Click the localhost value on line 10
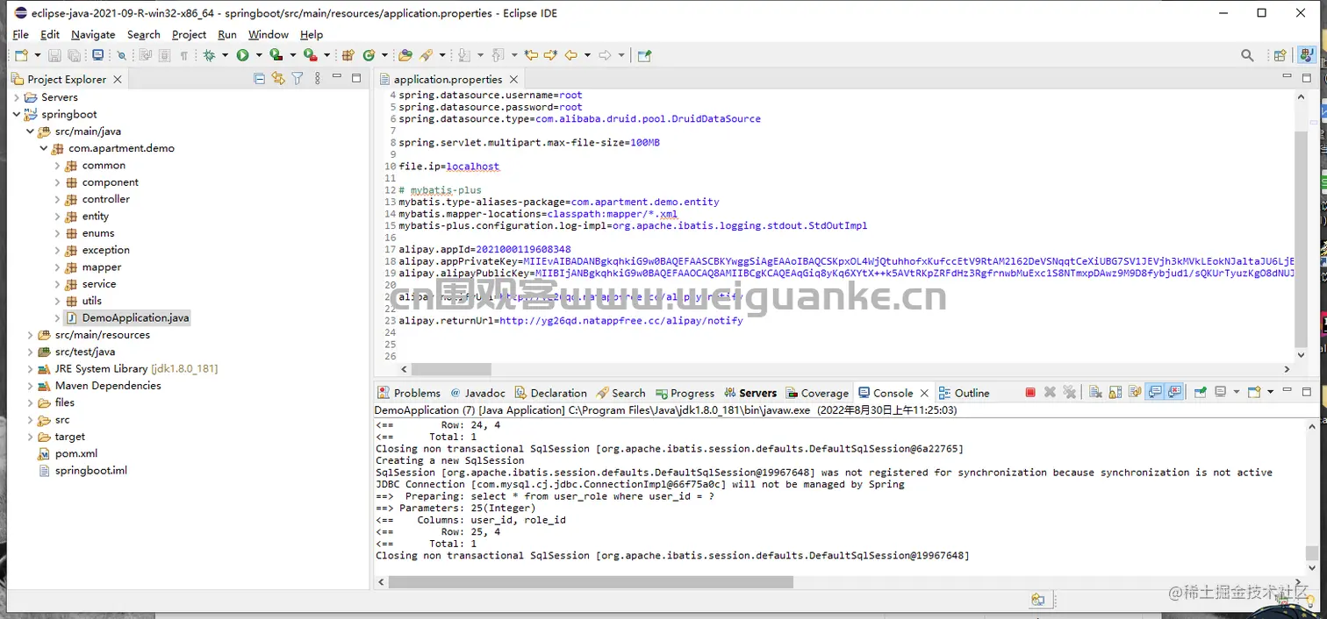Image resolution: width=1327 pixels, height=619 pixels. pyautogui.click(x=472, y=167)
